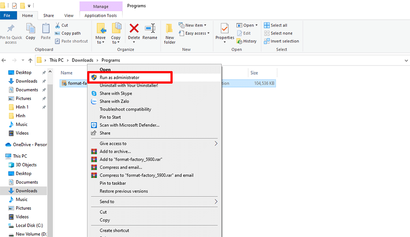Image resolution: width=410 pixels, height=237 pixels.
Task: Open Local Disk (C:) in navigation pane
Action: (29, 225)
